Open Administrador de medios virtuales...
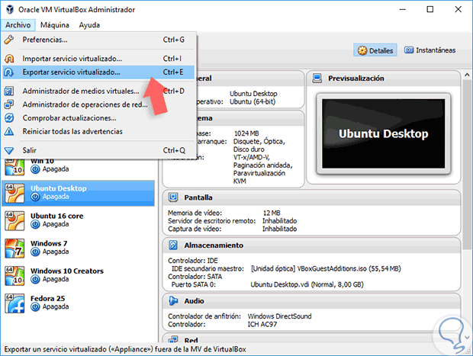 click(98, 91)
